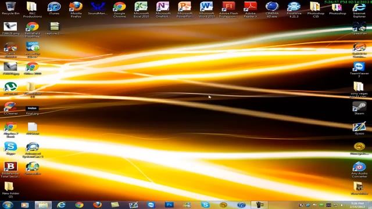Select the CCleaner desktop shortcut

point(10,109)
